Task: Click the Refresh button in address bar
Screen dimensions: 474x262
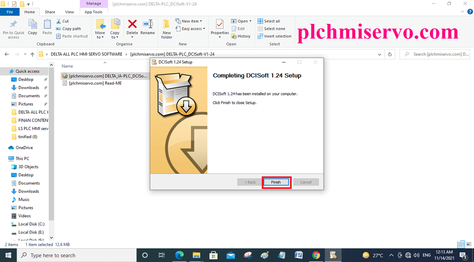Action: tap(390, 54)
